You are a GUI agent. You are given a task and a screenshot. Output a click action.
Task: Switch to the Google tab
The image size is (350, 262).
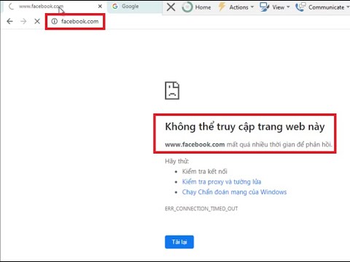135,7
